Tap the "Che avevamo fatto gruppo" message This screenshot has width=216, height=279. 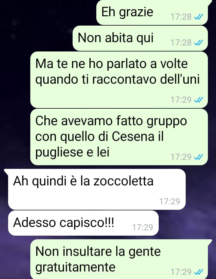(119, 137)
